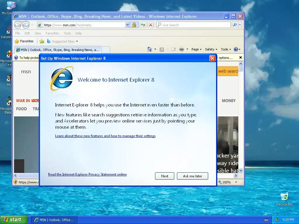Click the zoom level 100% control
Viewport: 299px width, 224px height.
(x=225, y=182)
